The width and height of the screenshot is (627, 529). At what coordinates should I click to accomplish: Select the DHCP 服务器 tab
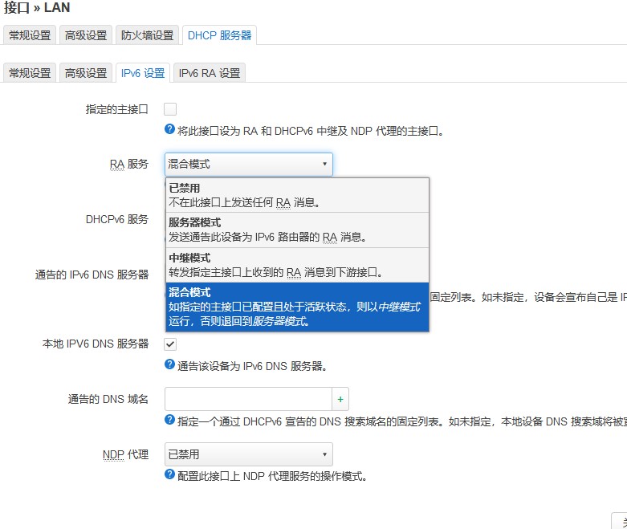pyautogui.click(x=219, y=35)
